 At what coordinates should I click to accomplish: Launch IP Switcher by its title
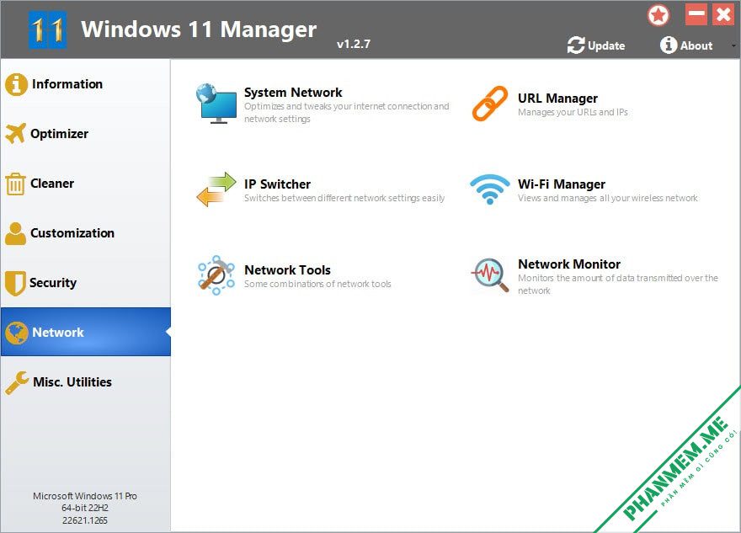[x=277, y=184]
